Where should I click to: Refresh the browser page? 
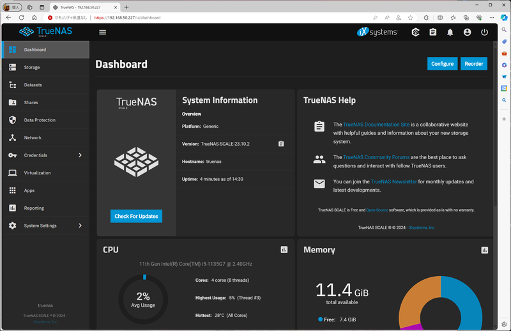click(22, 18)
